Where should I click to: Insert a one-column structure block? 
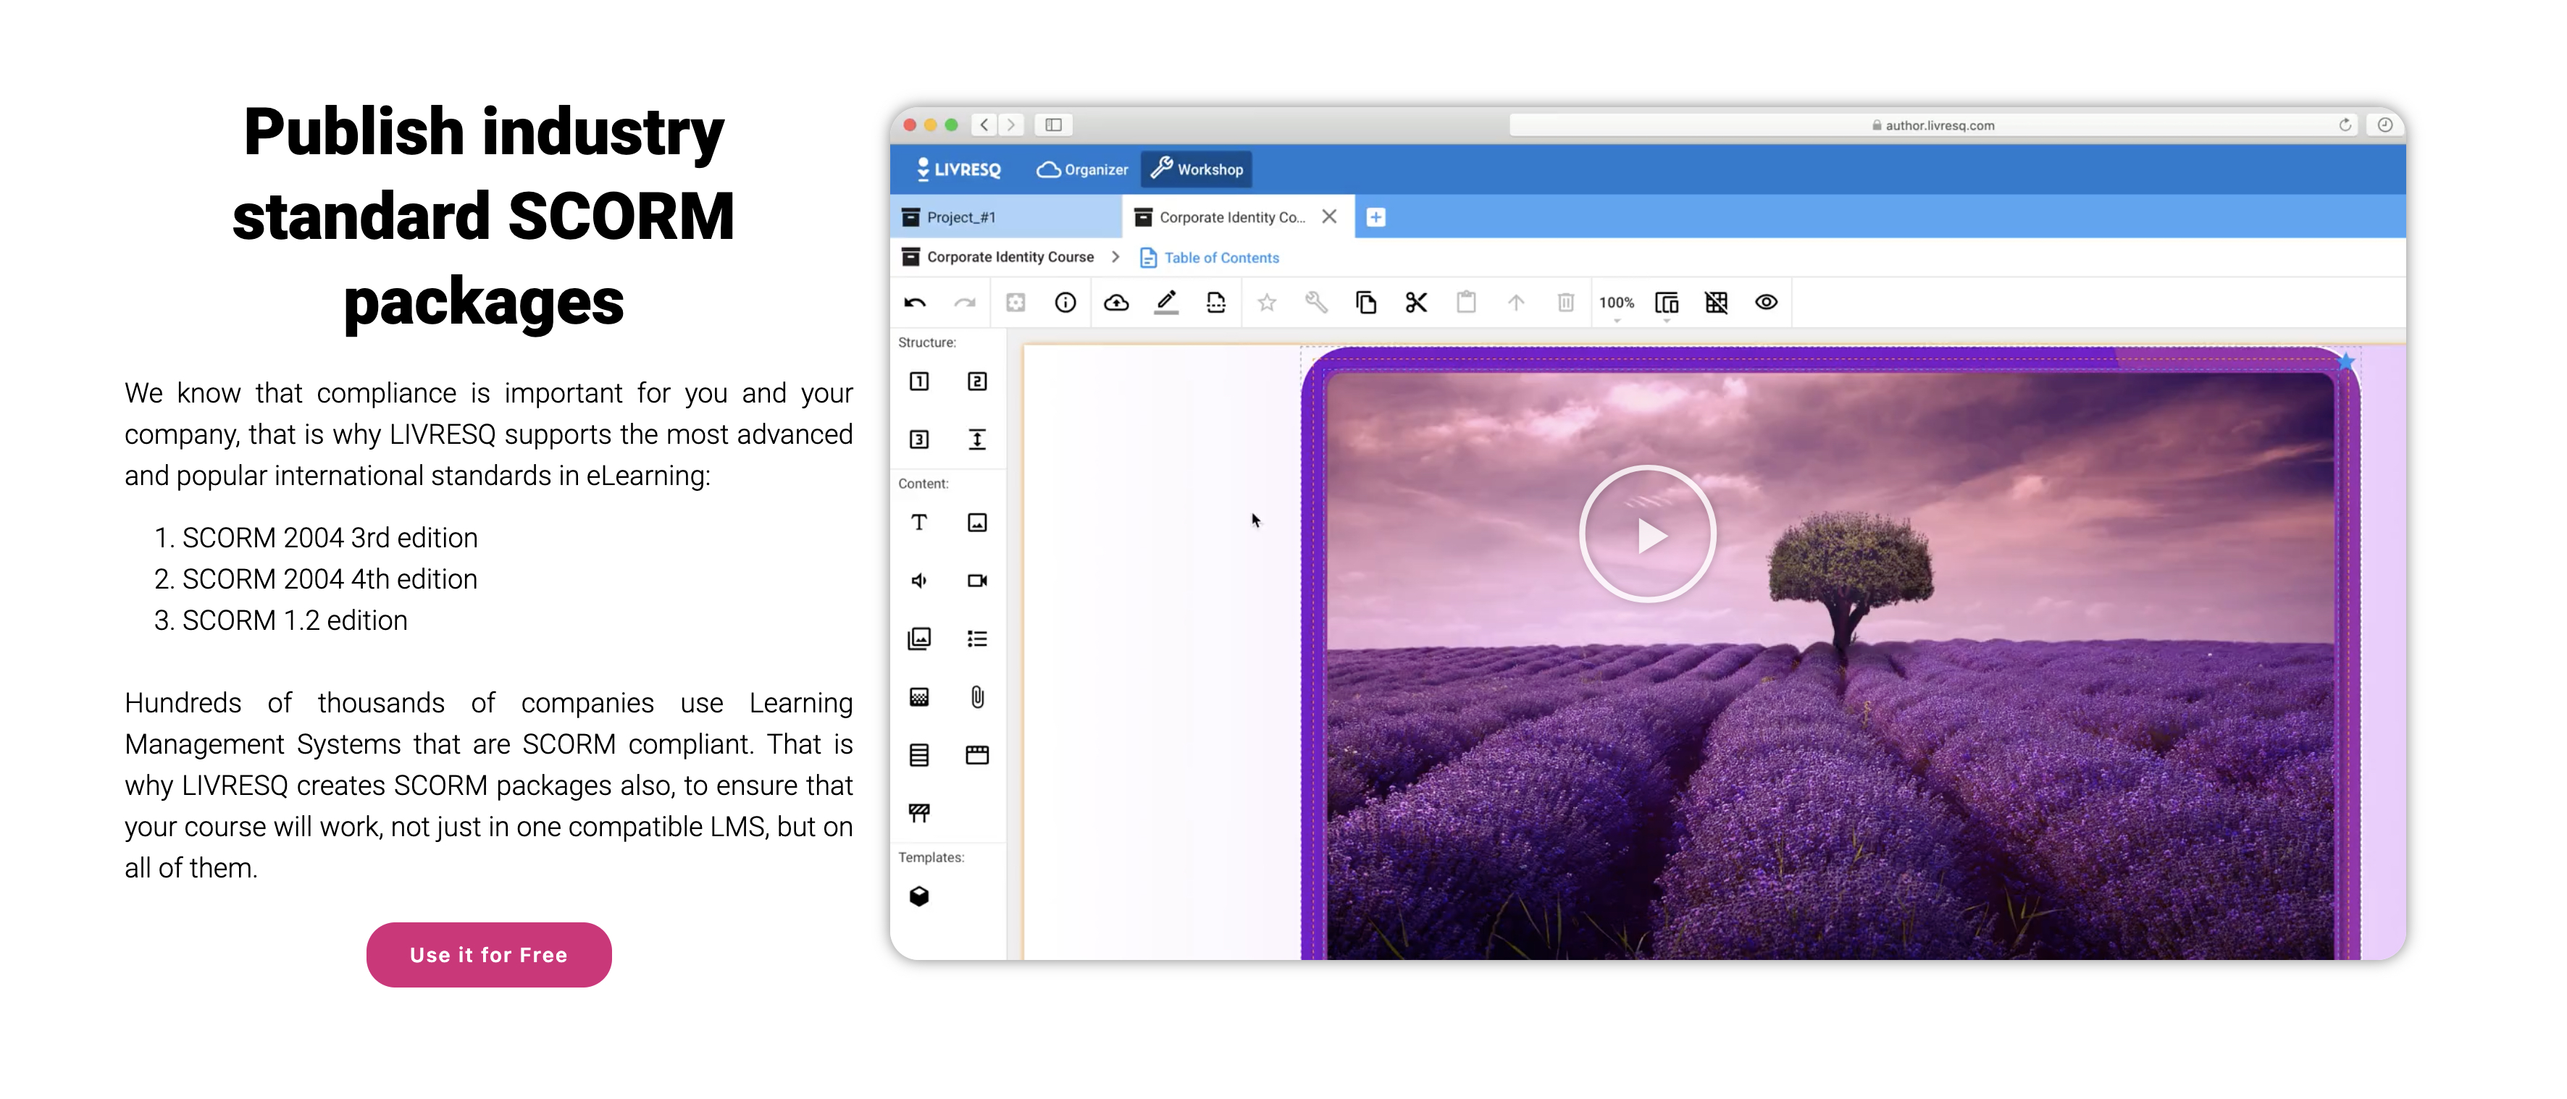point(918,382)
